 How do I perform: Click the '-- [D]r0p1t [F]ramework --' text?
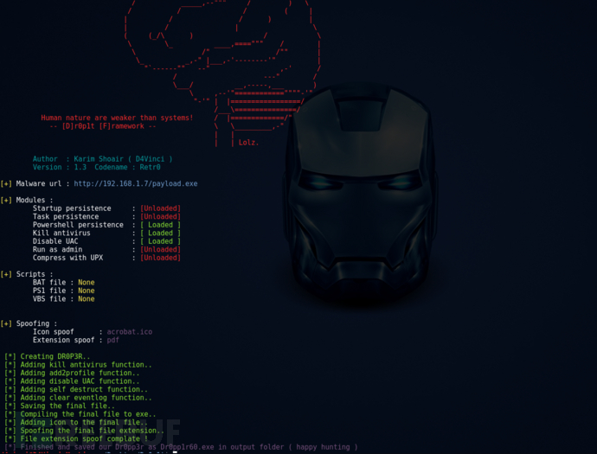(x=103, y=126)
